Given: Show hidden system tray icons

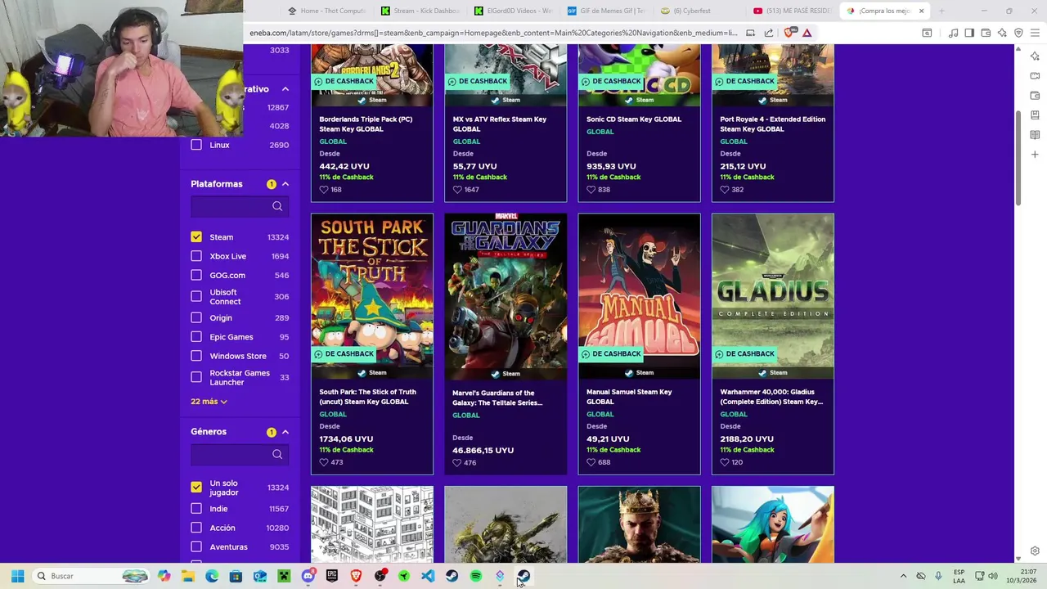Looking at the screenshot, I should [x=903, y=576].
